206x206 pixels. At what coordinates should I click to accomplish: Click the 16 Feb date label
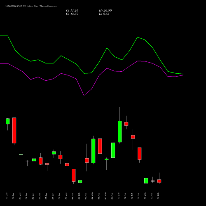(x=145, y=196)
